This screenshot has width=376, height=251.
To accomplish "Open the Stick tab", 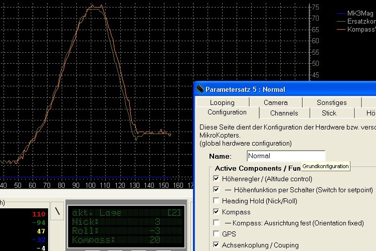I will 329,113.
